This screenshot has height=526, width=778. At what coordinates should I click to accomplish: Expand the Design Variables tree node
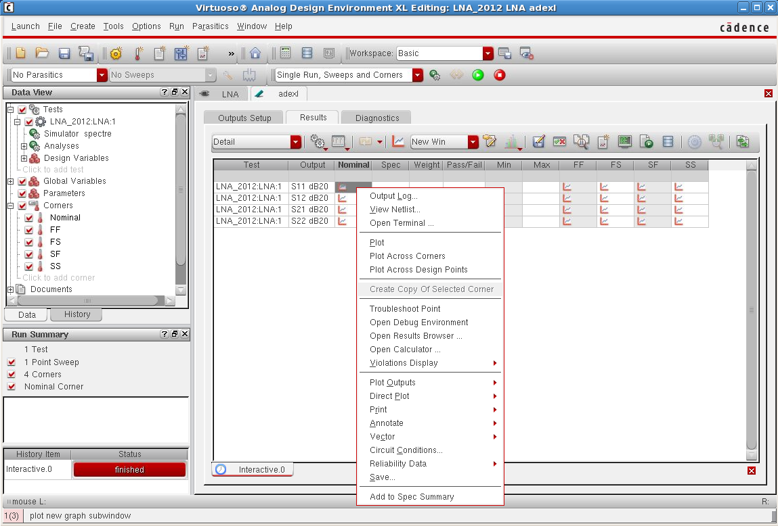pyautogui.click(x=24, y=158)
